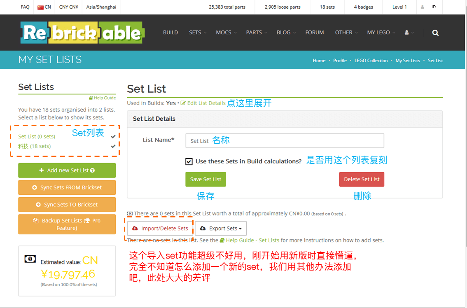
Task: Click the avatar icon next to ID
Action: point(423,7)
